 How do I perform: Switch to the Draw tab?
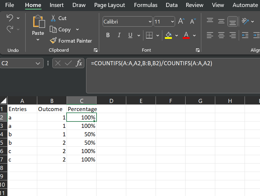coord(79,5)
